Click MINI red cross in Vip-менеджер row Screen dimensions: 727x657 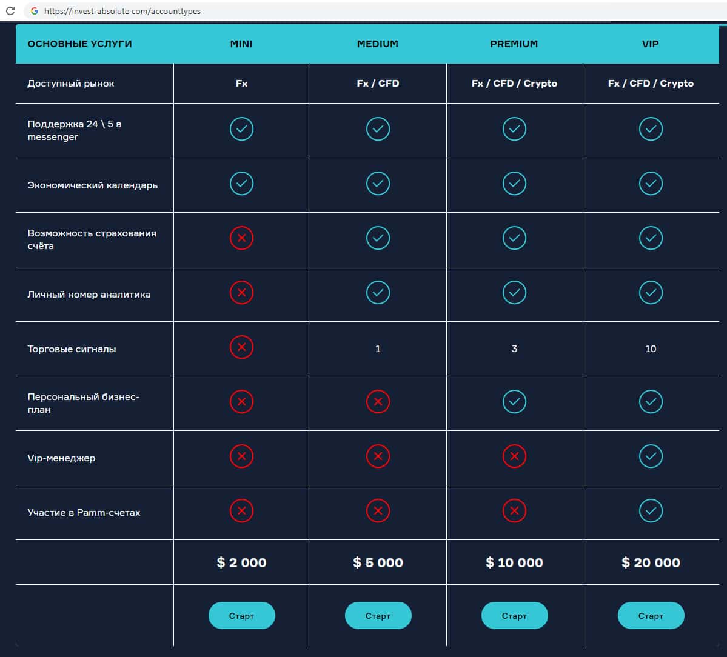pos(241,456)
